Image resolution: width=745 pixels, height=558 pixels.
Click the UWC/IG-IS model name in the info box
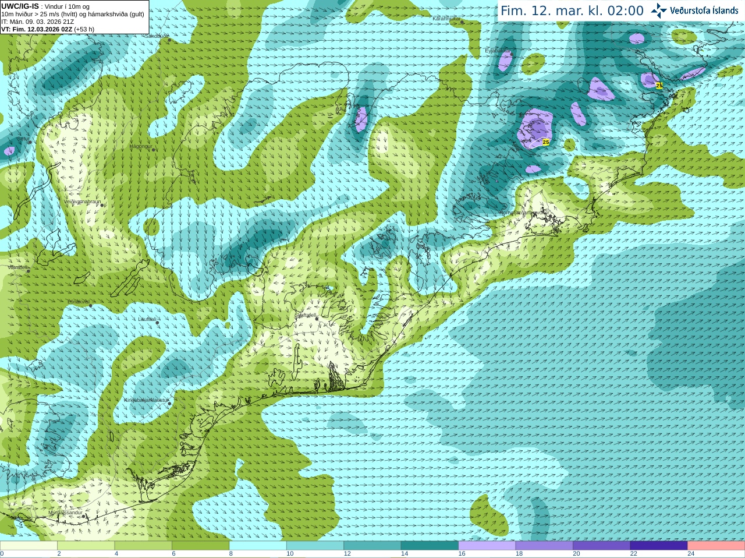[x=20, y=6]
